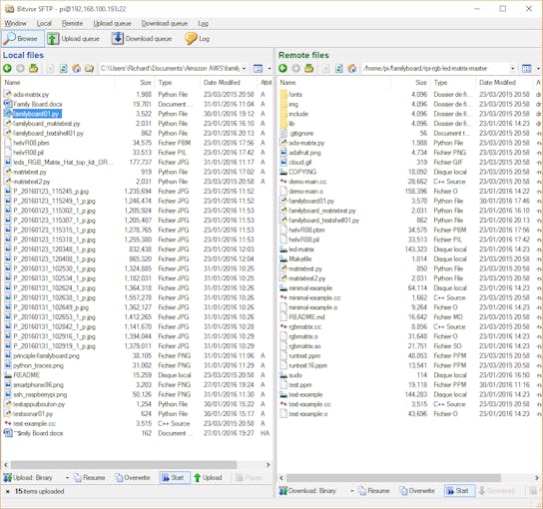This screenshot has width=543, height=509.
Task: Click the Remote files view-mode icon
Action: (x=526, y=68)
